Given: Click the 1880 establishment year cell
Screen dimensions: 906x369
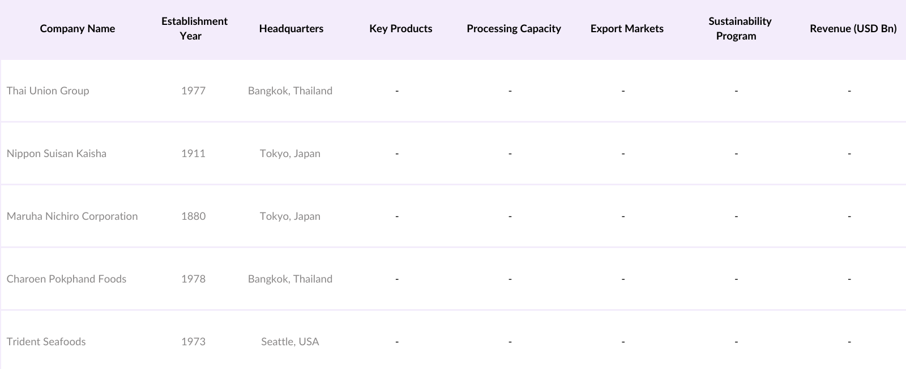Looking at the screenshot, I should pos(193,216).
